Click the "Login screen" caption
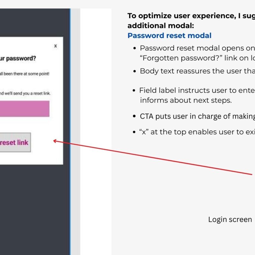 point(230,220)
